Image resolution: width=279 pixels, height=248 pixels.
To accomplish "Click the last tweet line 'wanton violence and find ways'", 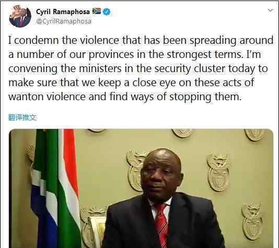I will click(125, 97).
